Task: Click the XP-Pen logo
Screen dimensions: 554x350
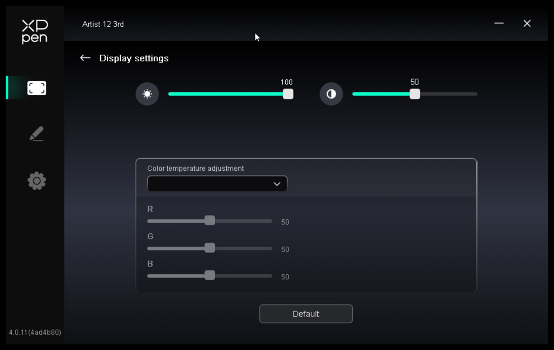Action: coord(34,32)
